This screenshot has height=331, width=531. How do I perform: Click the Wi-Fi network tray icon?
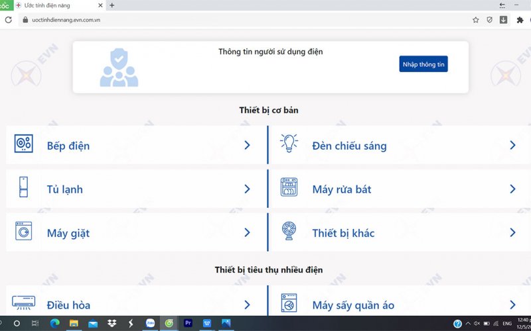pos(496,324)
